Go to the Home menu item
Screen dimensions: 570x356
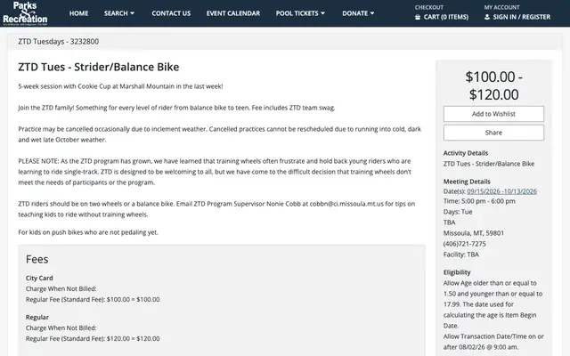click(x=78, y=13)
